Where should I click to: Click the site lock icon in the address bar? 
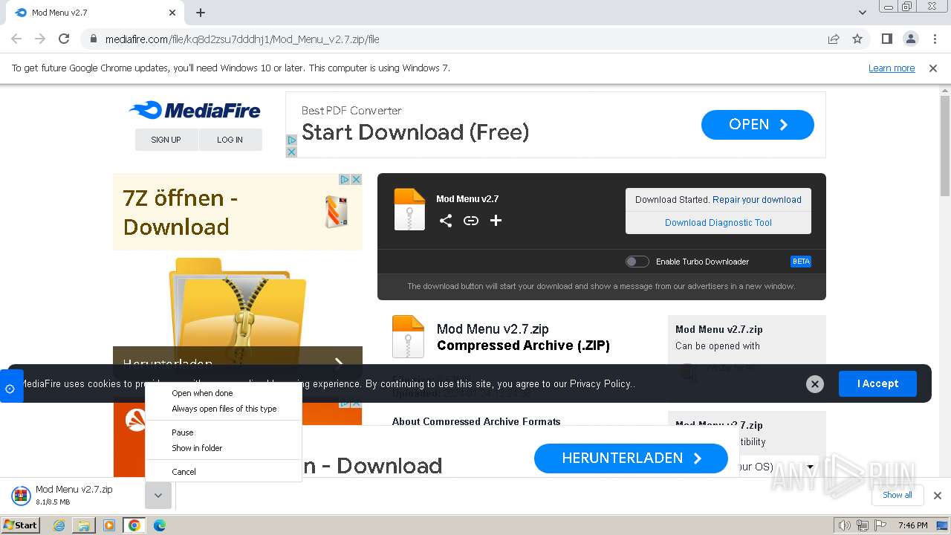94,39
